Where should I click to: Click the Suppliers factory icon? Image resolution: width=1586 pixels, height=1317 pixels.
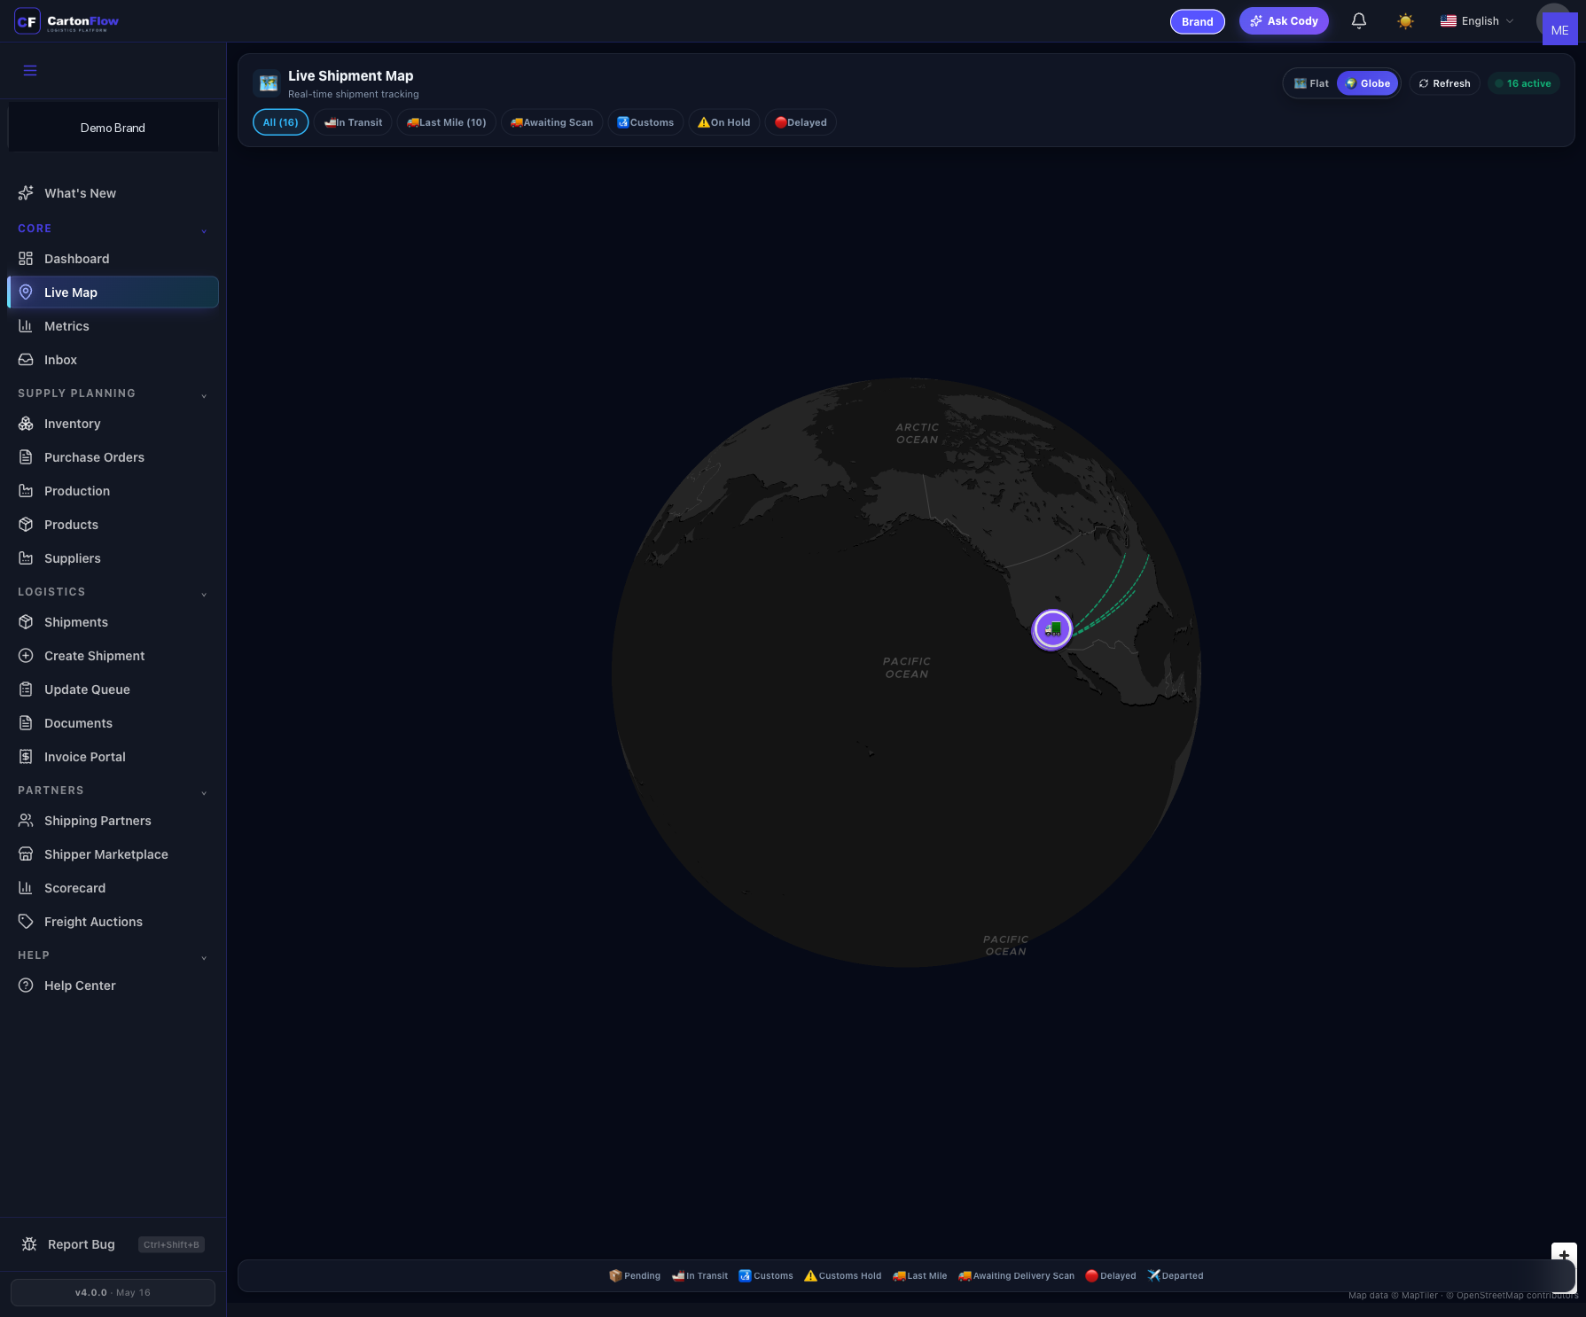(x=26, y=558)
